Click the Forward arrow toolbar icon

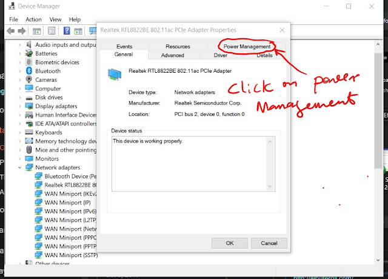[x=22, y=31]
